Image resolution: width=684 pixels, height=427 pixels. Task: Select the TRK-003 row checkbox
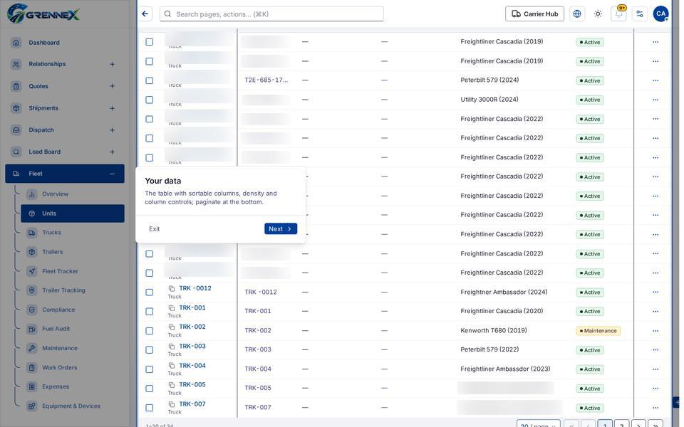[149, 350]
